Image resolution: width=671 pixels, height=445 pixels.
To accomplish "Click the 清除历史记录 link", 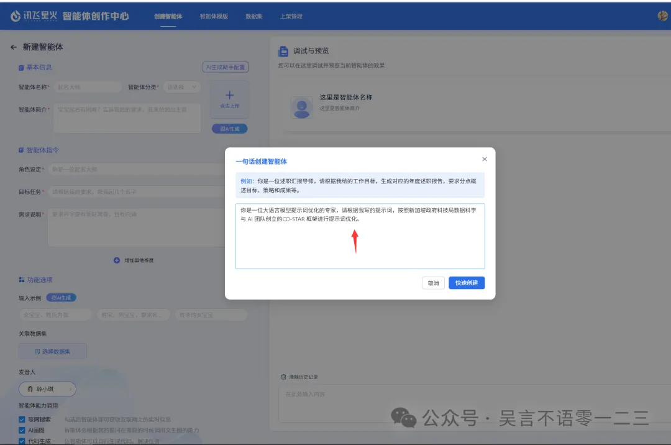I will [303, 377].
